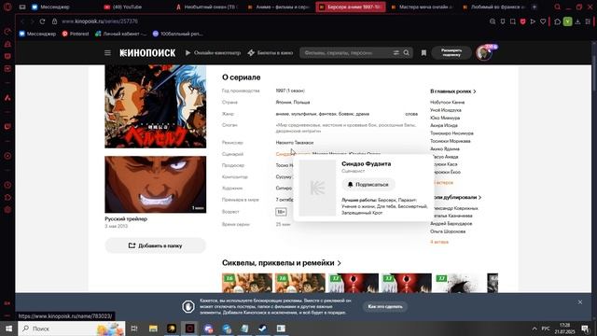Open voice actor Андрей Бархударов
The image size is (597, 336).
[x=451, y=224]
